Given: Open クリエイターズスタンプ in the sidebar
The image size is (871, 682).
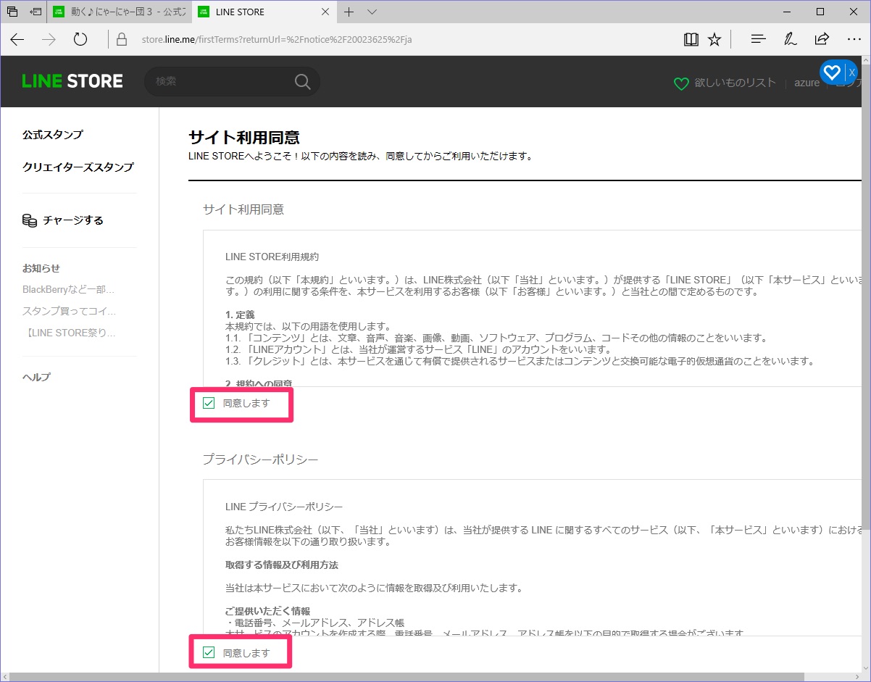Looking at the screenshot, I should [x=78, y=167].
